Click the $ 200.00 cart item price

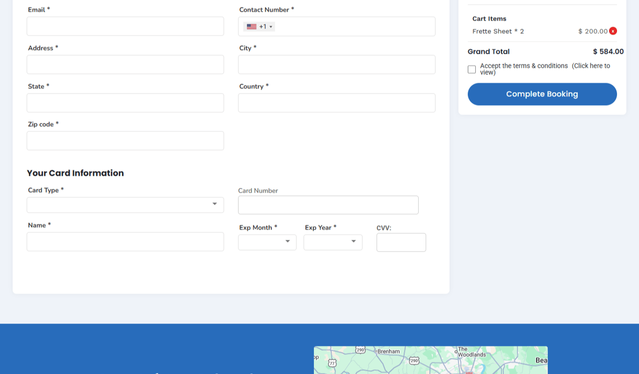(x=593, y=31)
